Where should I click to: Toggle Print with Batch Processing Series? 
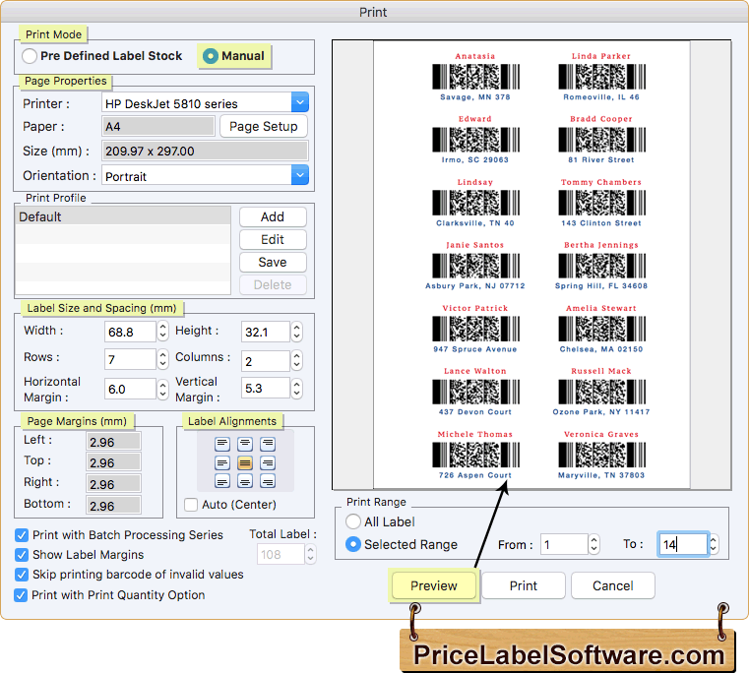pyautogui.click(x=21, y=535)
